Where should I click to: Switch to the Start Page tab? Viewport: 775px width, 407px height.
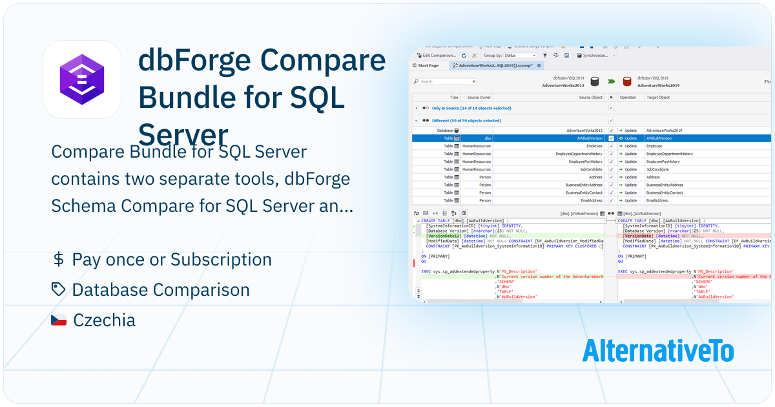[x=428, y=65]
